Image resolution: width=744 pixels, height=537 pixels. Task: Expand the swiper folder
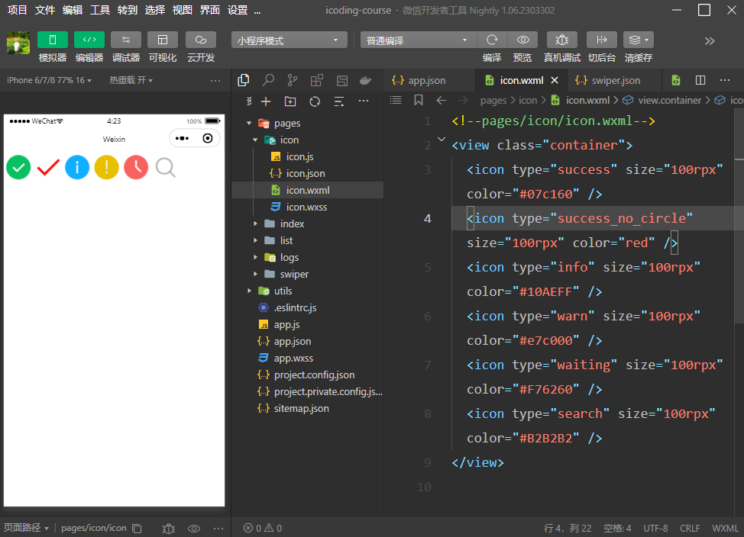[255, 274]
